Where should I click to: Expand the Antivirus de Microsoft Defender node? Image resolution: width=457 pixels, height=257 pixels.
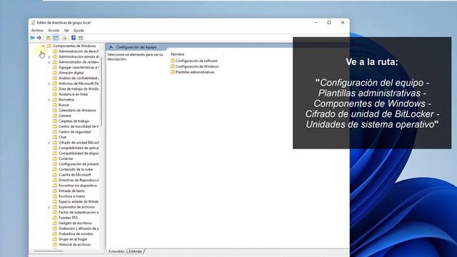click(49, 84)
